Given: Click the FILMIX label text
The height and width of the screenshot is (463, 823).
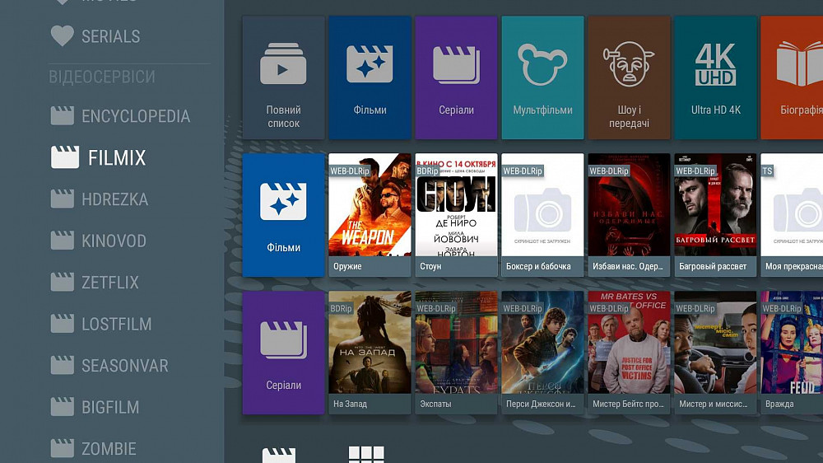Looking at the screenshot, I should pos(117,157).
